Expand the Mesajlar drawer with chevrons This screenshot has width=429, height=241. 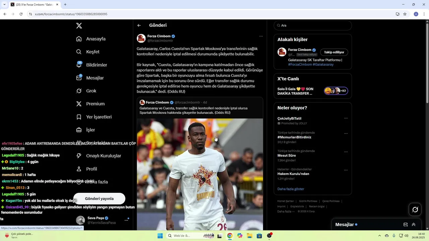point(414,225)
